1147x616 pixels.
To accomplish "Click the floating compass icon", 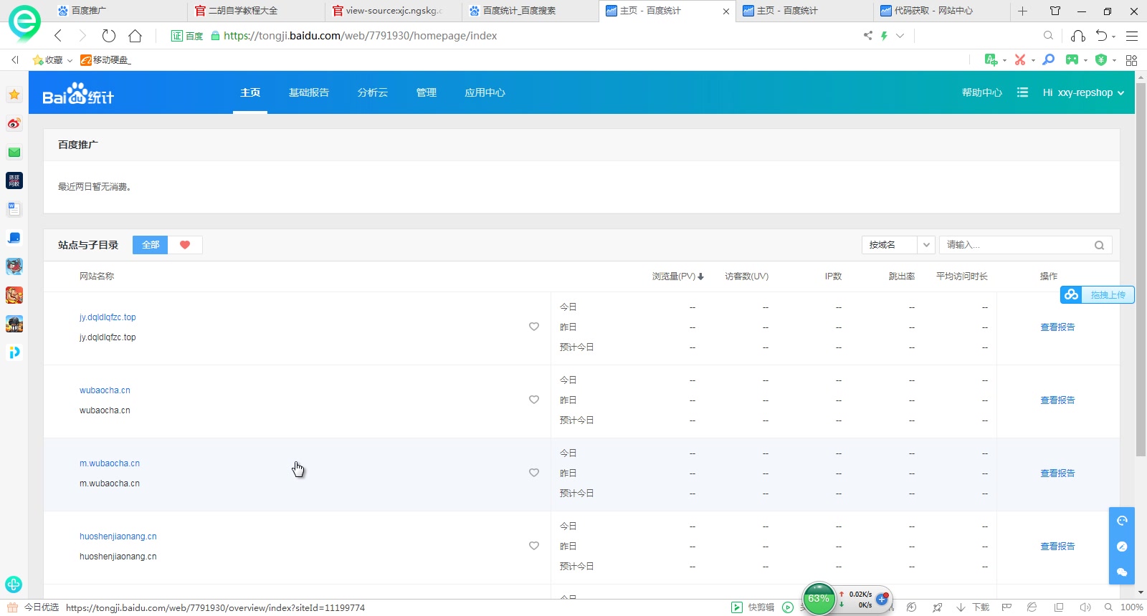I will 1122,547.
